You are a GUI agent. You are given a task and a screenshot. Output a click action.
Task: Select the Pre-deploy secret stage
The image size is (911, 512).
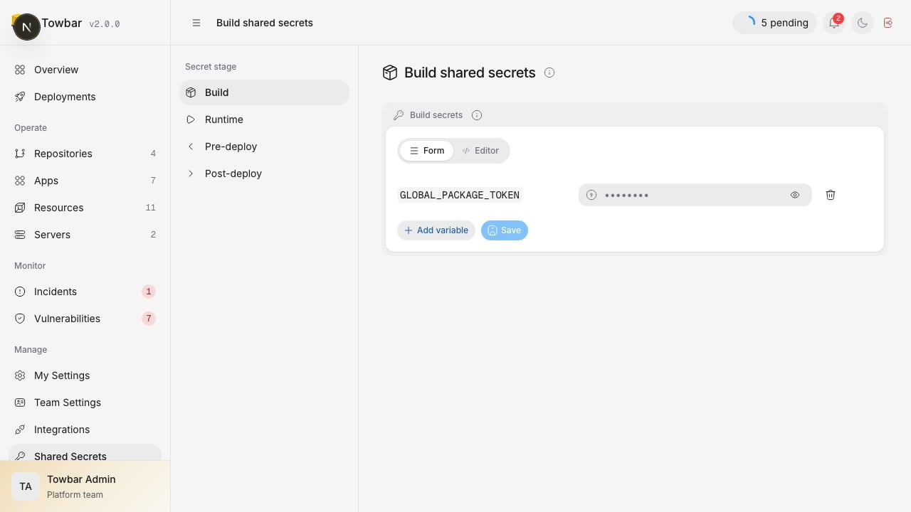(264, 146)
